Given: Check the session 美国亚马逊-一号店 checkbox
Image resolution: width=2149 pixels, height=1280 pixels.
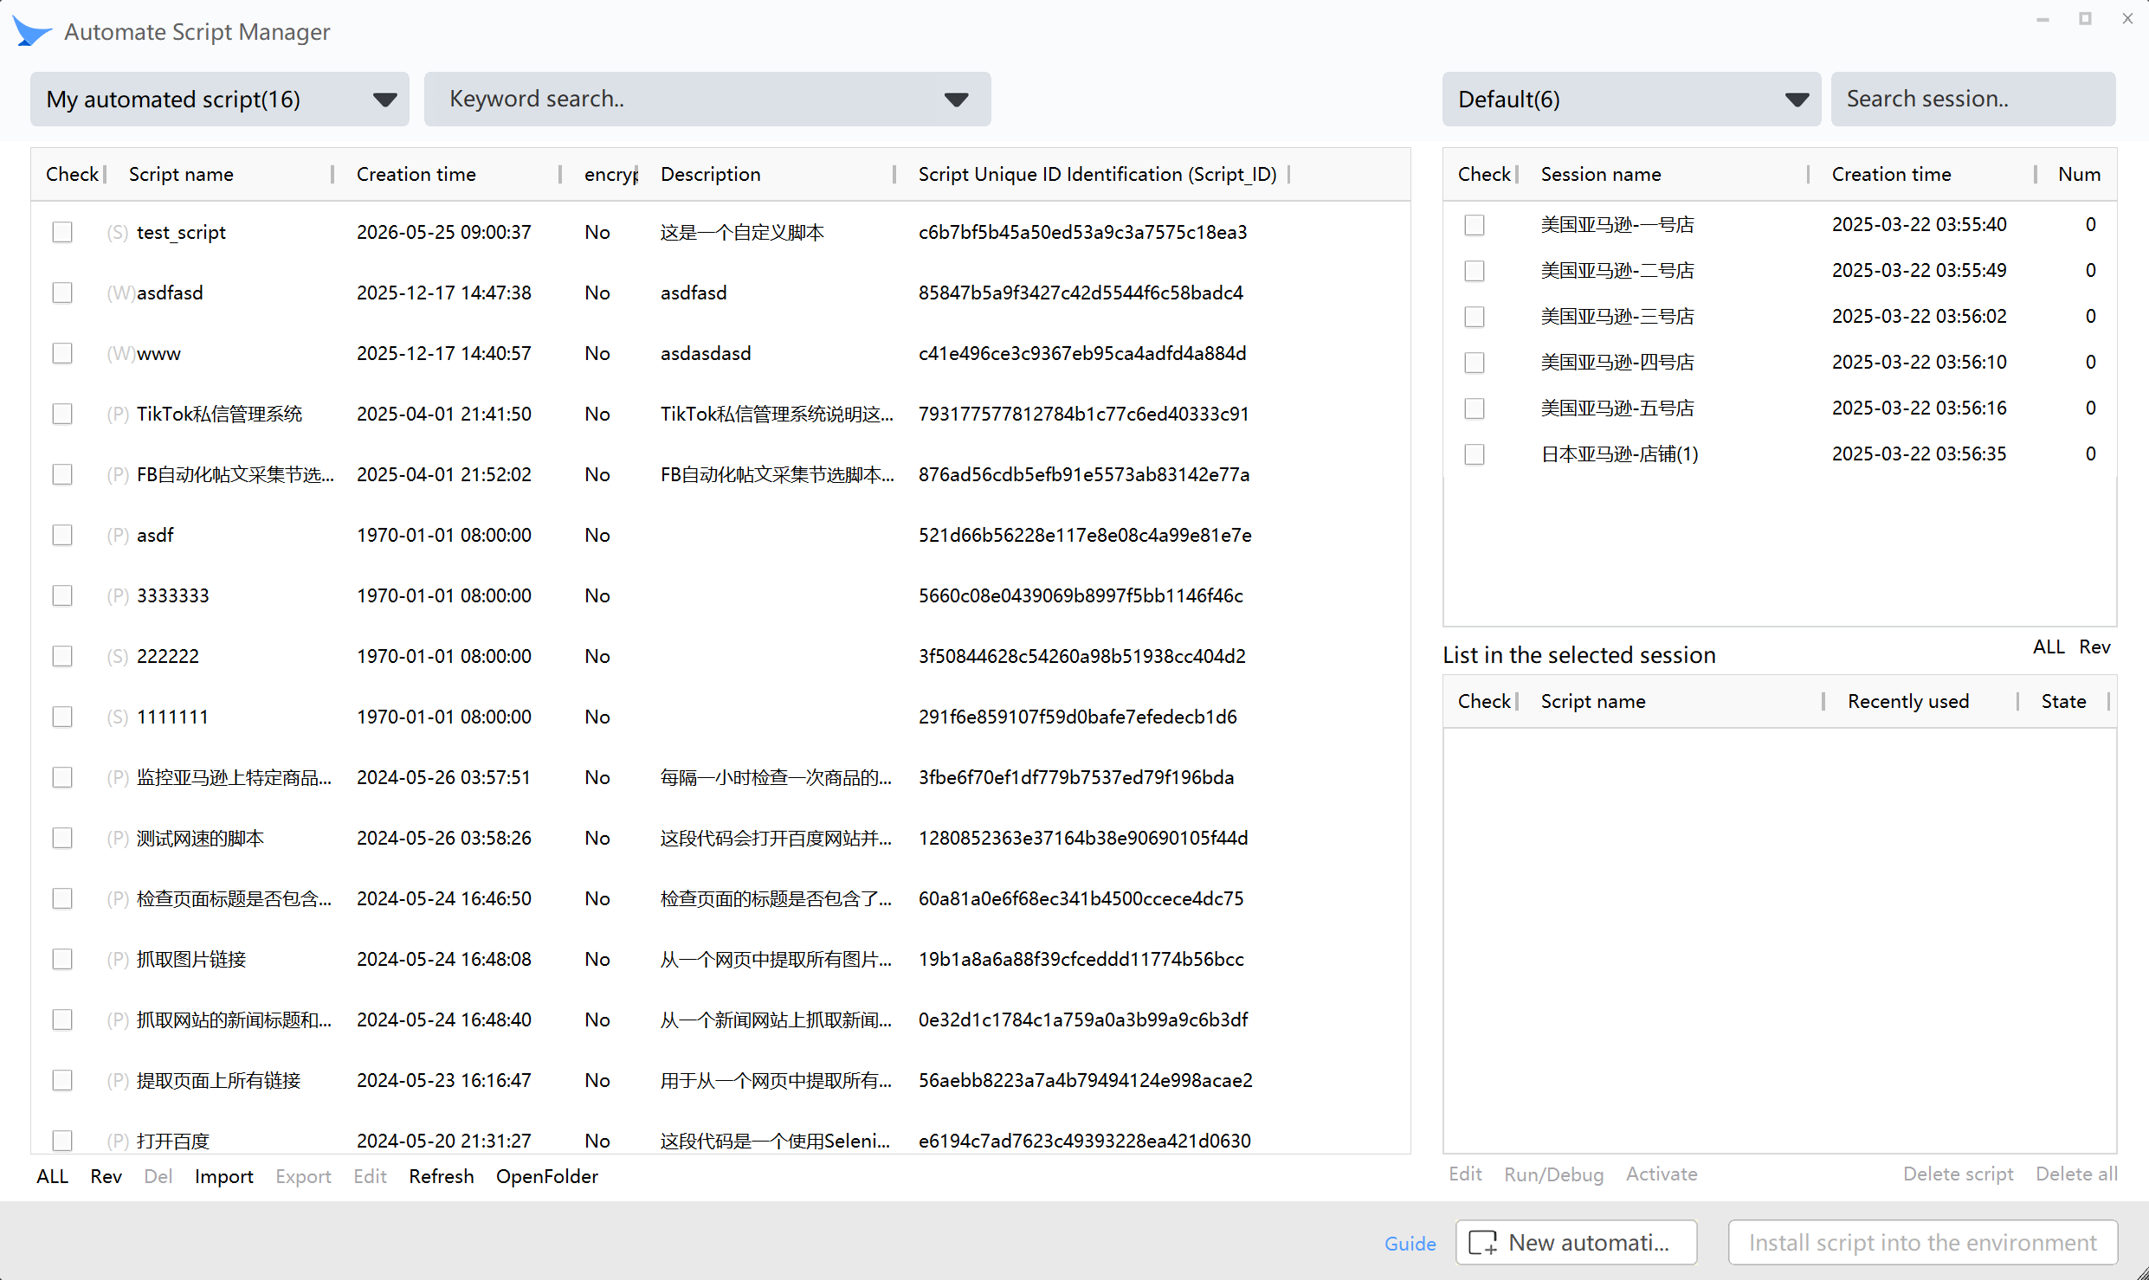Looking at the screenshot, I should click(x=1475, y=225).
